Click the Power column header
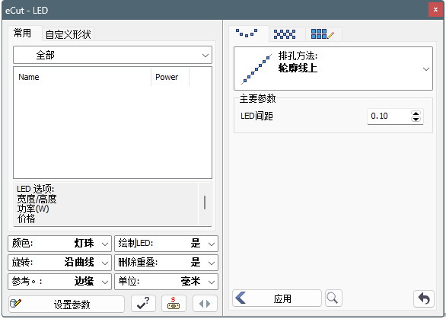The height and width of the screenshot is (319, 446). click(170, 77)
